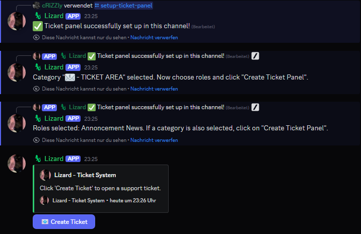The height and width of the screenshot is (234, 361).
Task: Open Lizard avatar beside the ticket embed message
Action: [x=17, y=164]
